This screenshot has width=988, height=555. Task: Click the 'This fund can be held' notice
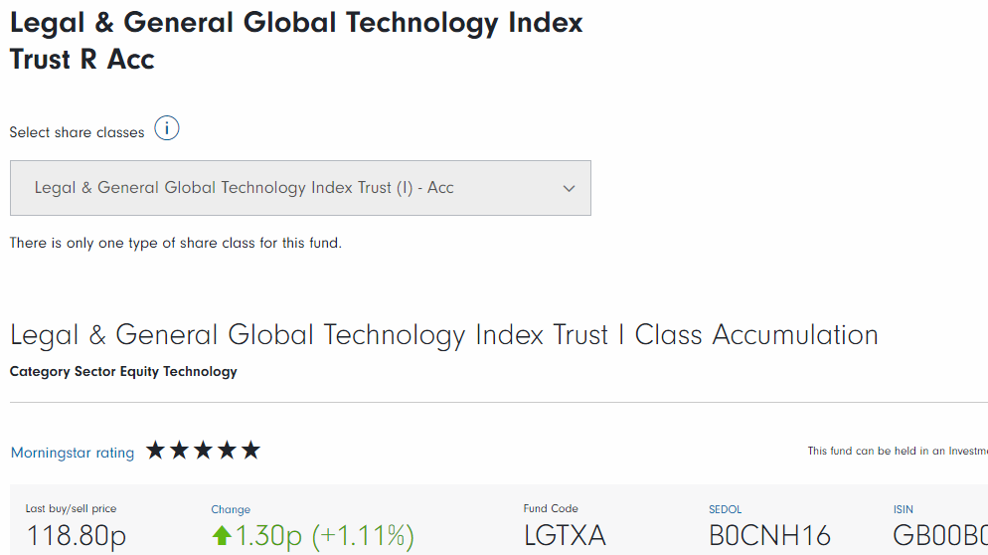click(897, 452)
